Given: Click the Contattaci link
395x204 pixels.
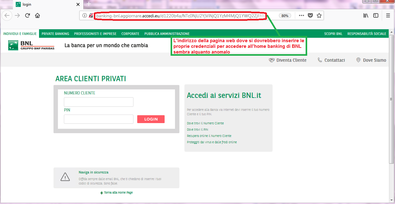Looking at the screenshot, I should click(x=335, y=60).
